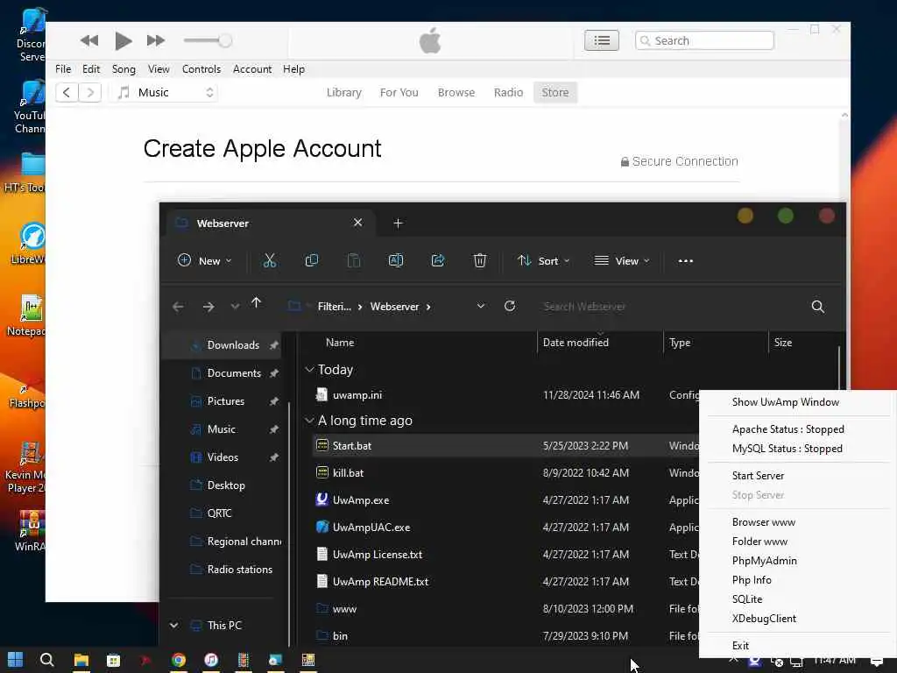Open Browser www from tray menu
Screen dimensions: 897x673
point(763,522)
